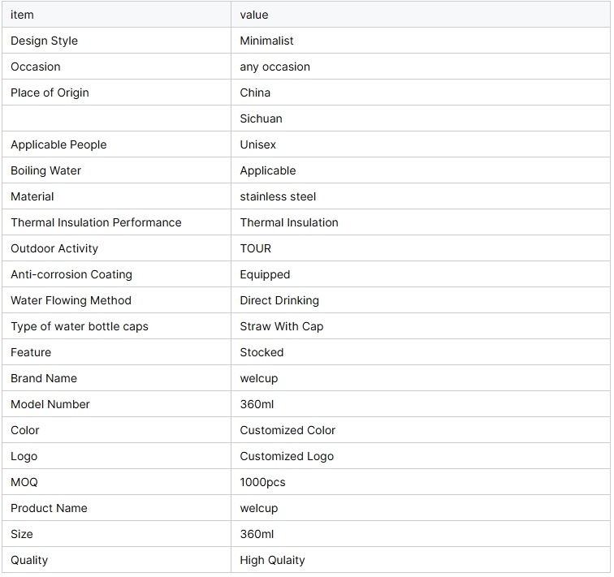Click the '1000pcs' MOQ value

pos(263,482)
